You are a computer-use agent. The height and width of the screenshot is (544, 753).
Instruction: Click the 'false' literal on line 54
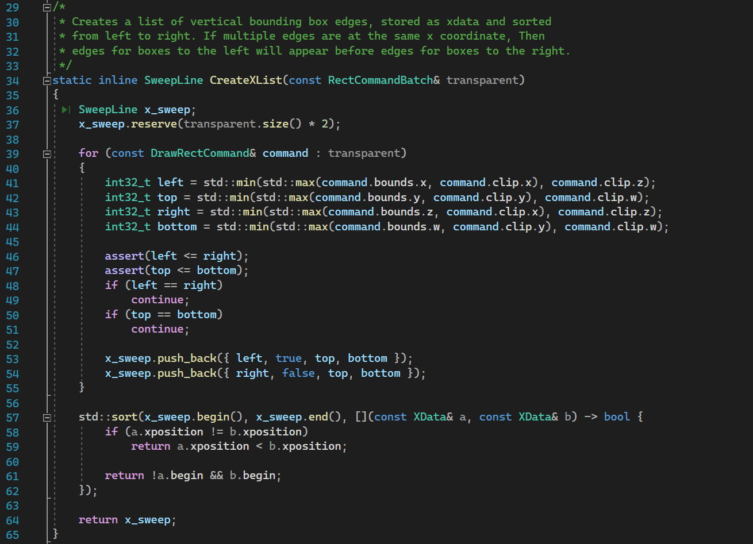tap(298, 373)
